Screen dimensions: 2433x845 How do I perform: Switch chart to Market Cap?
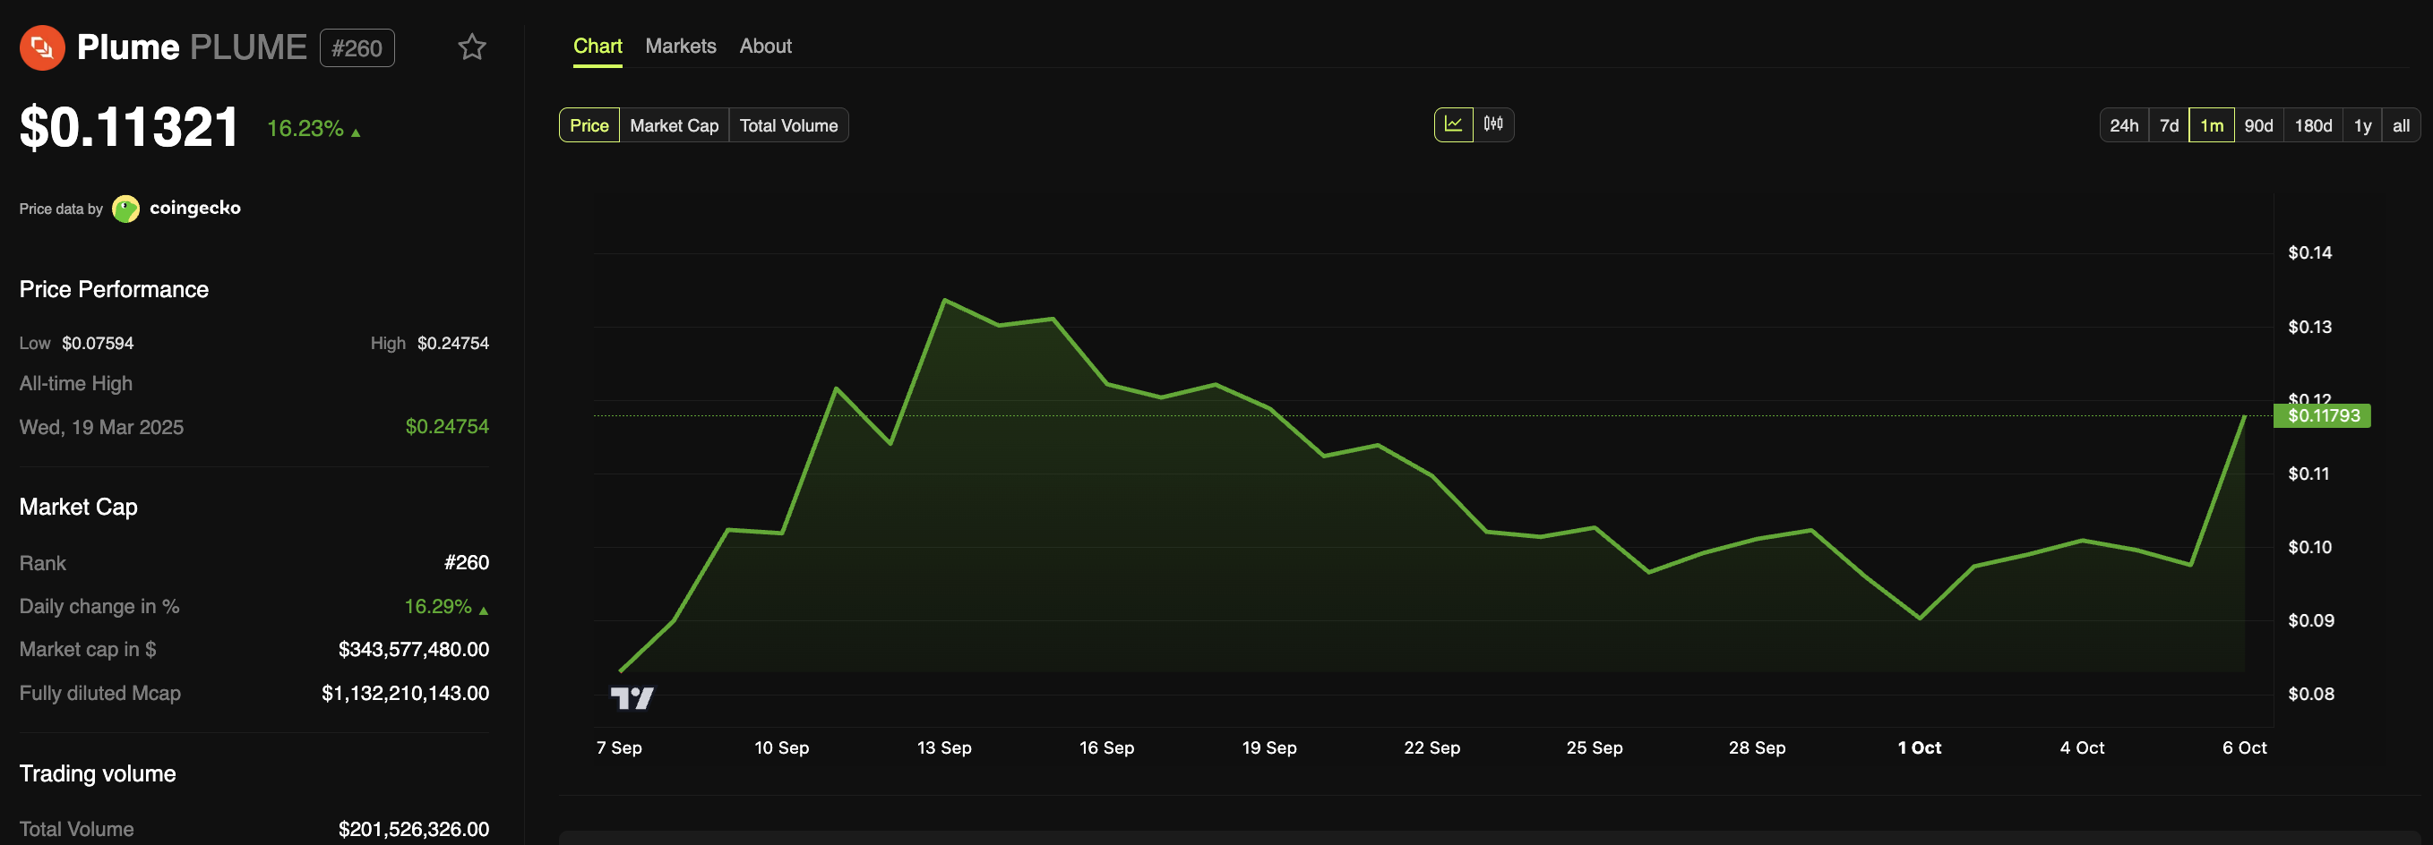pyautogui.click(x=673, y=124)
